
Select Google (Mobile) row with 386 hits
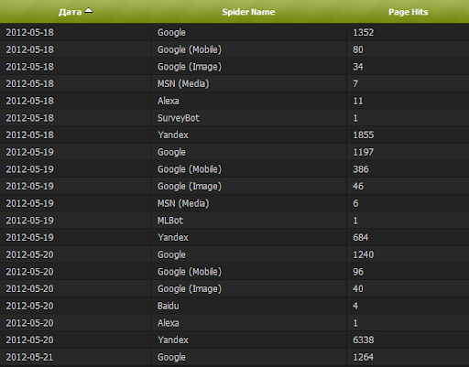click(234, 169)
